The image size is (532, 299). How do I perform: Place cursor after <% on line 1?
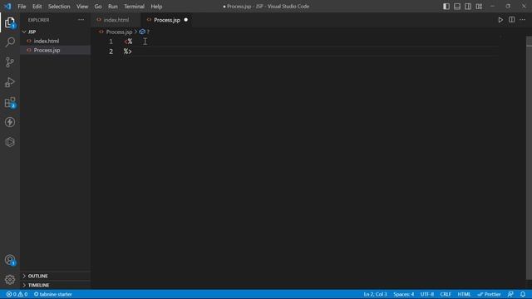133,42
